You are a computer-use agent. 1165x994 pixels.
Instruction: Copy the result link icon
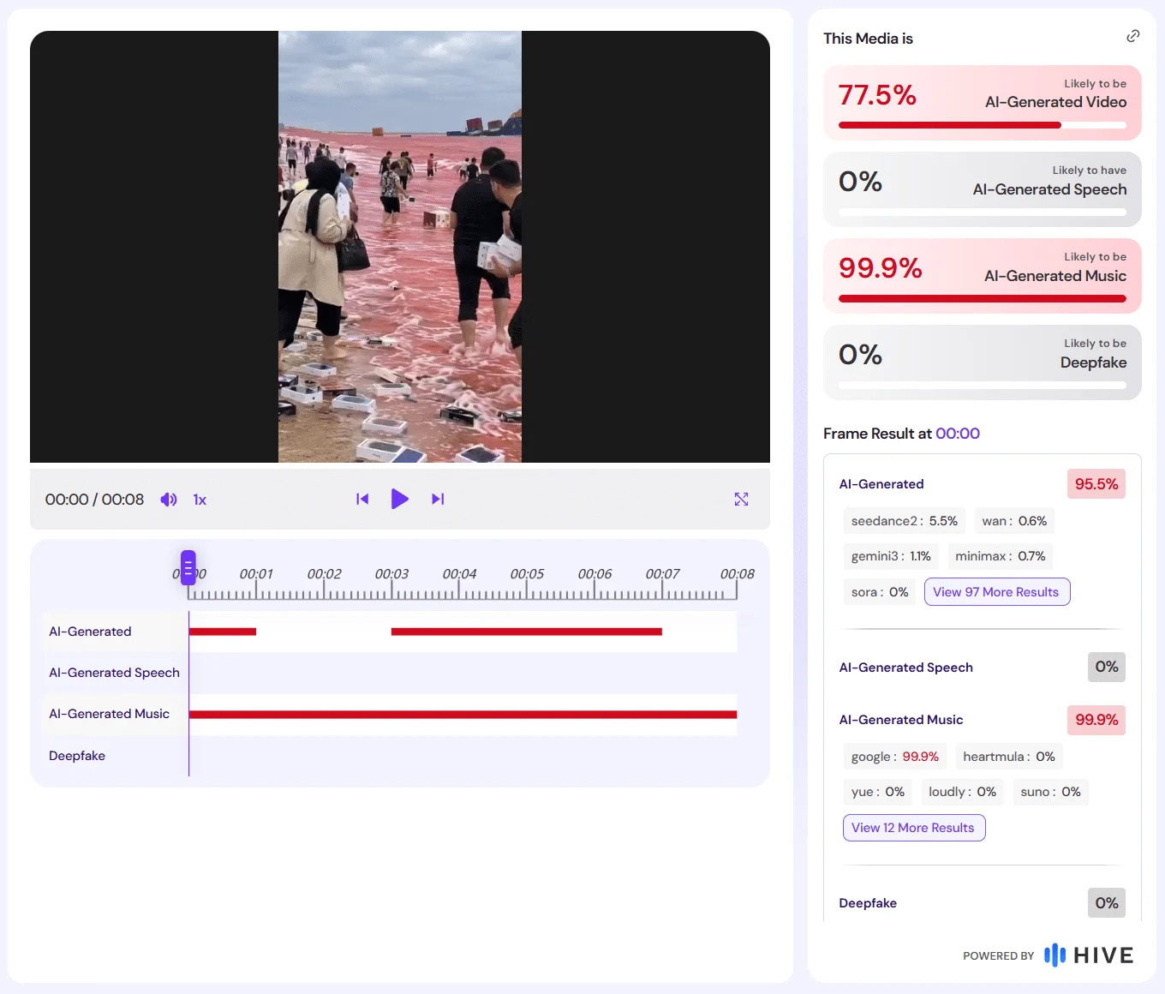pyautogui.click(x=1132, y=36)
